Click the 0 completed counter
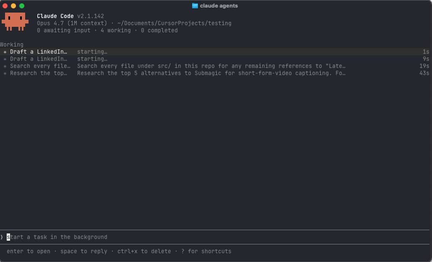The image size is (432, 262). [x=159, y=30]
